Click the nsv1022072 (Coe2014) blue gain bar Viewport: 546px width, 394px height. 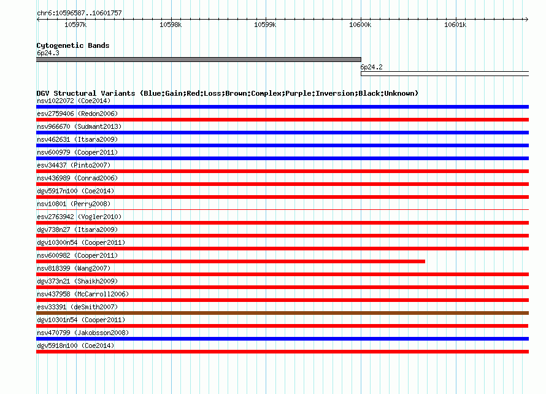(x=282, y=107)
